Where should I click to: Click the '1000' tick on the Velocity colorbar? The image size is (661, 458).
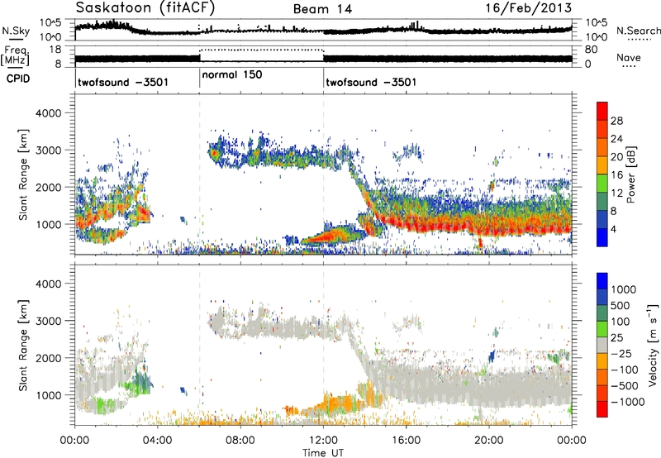point(624,289)
